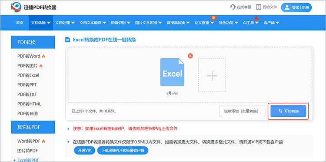Open the AI工具 menu
This screenshot has height=162, width=326.
[x=251, y=23]
